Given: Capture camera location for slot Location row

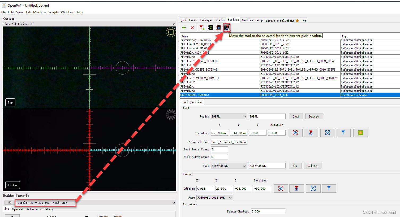Looking at the screenshot, I should pos(295,133).
